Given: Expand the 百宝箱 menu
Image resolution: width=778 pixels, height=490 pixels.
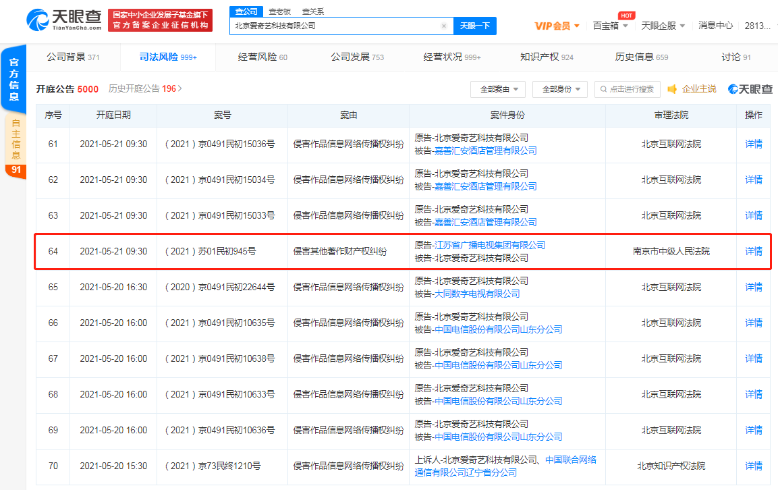Looking at the screenshot, I should tap(610, 26).
